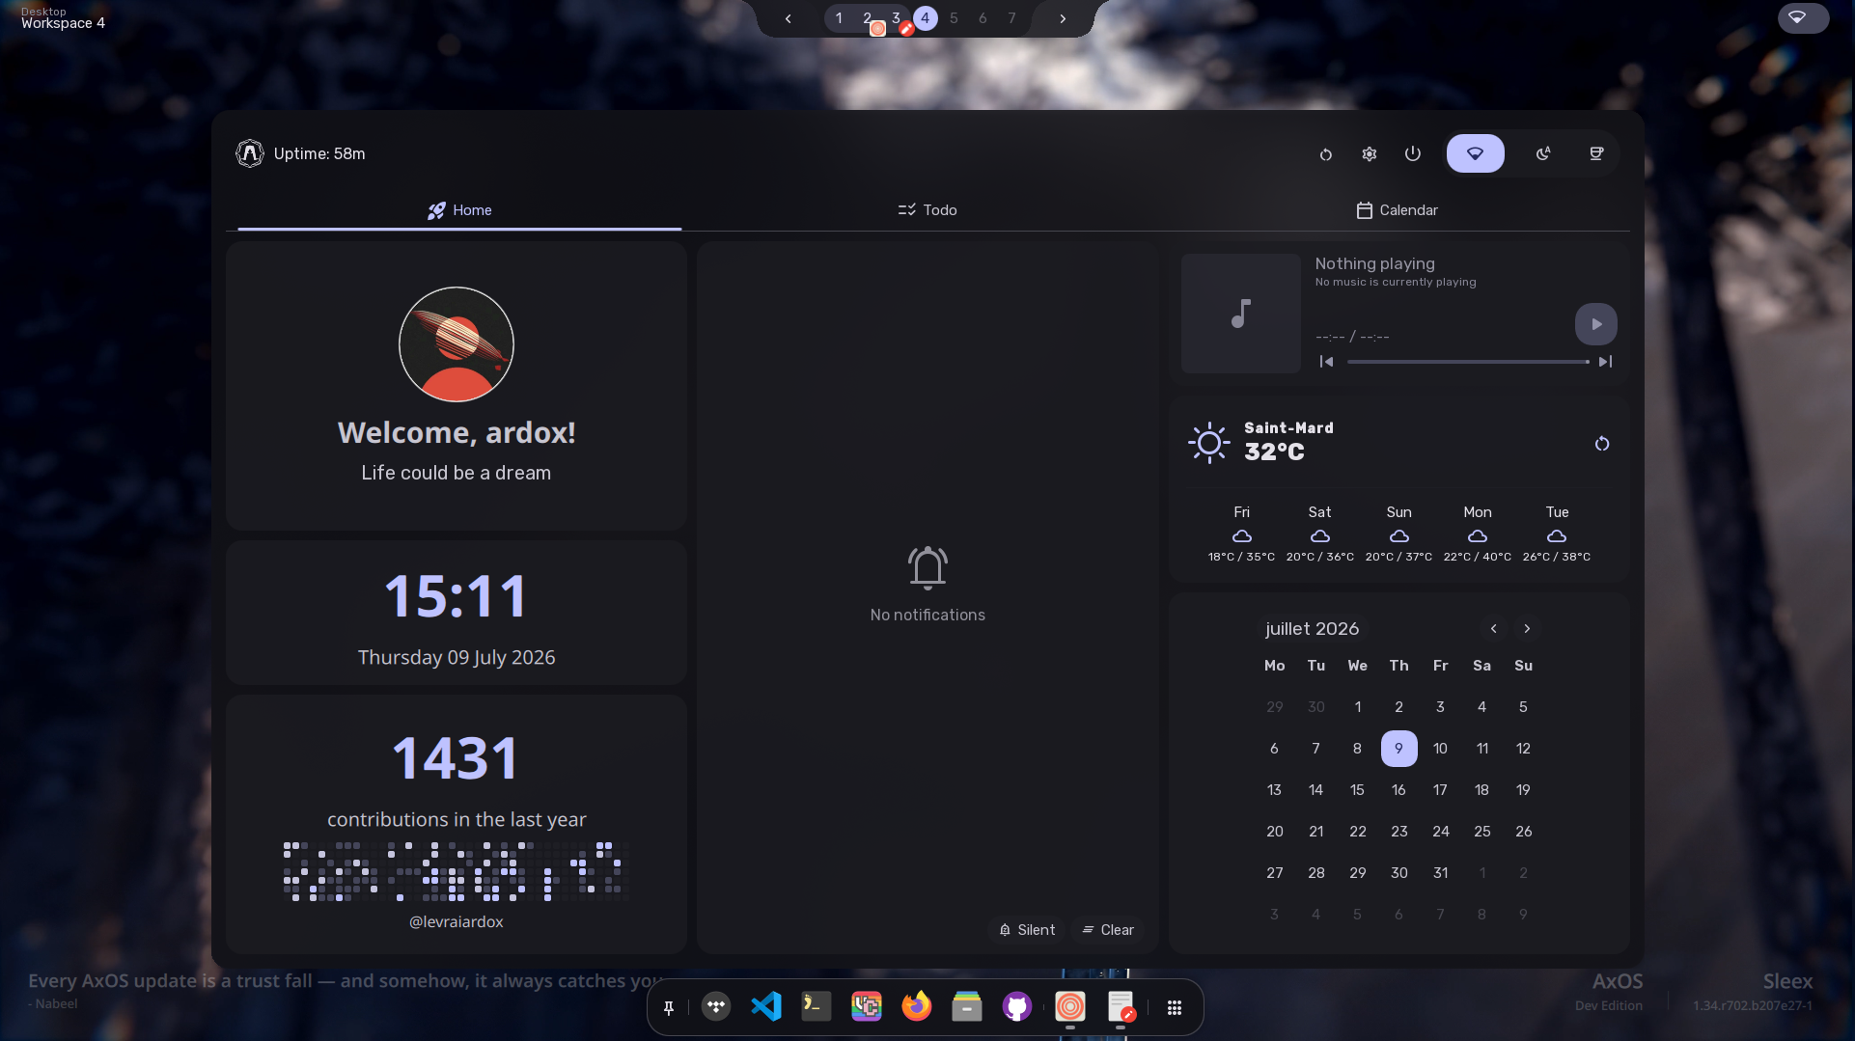1855x1041 pixels.
Task: Launch Tidal from the dock
Action: (x=716, y=1007)
